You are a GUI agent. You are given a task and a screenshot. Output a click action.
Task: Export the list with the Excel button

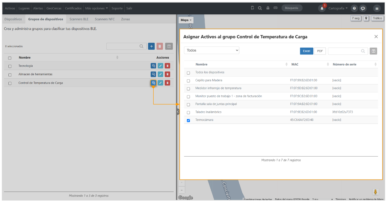[306, 51]
